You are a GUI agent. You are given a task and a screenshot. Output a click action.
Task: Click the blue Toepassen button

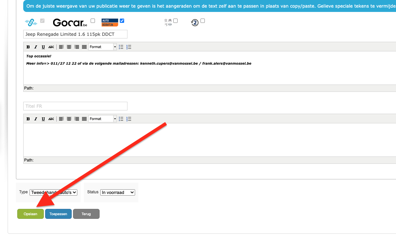[58, 214]
